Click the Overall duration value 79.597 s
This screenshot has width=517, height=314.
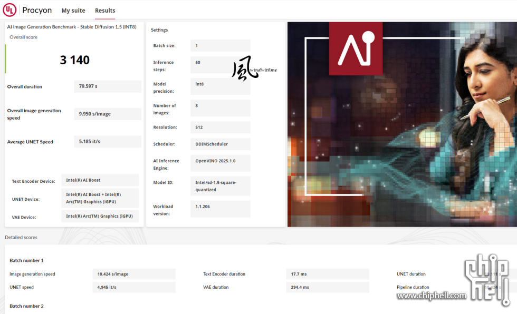pos(108,86)
